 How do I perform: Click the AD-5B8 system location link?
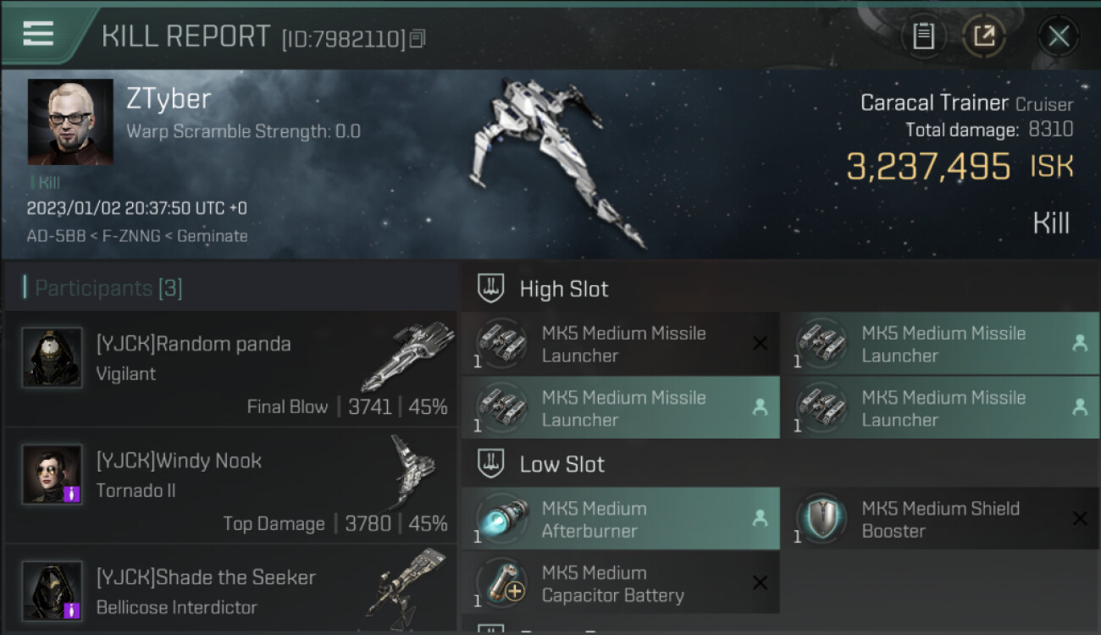tap(56, 236)
